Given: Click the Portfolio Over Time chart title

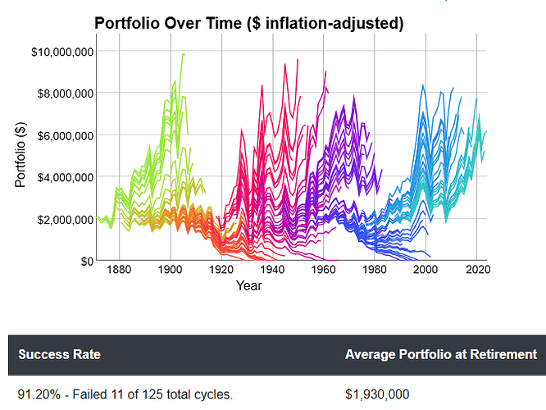Looking at the screenshot, I should click(x=249, y=23).
